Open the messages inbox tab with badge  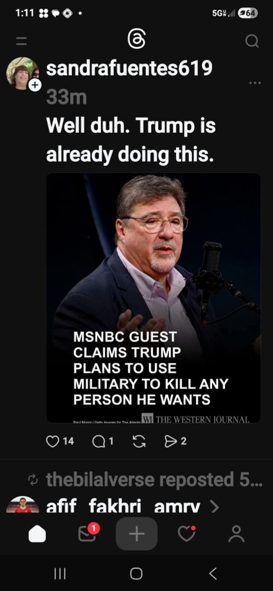tap(88, 533)
